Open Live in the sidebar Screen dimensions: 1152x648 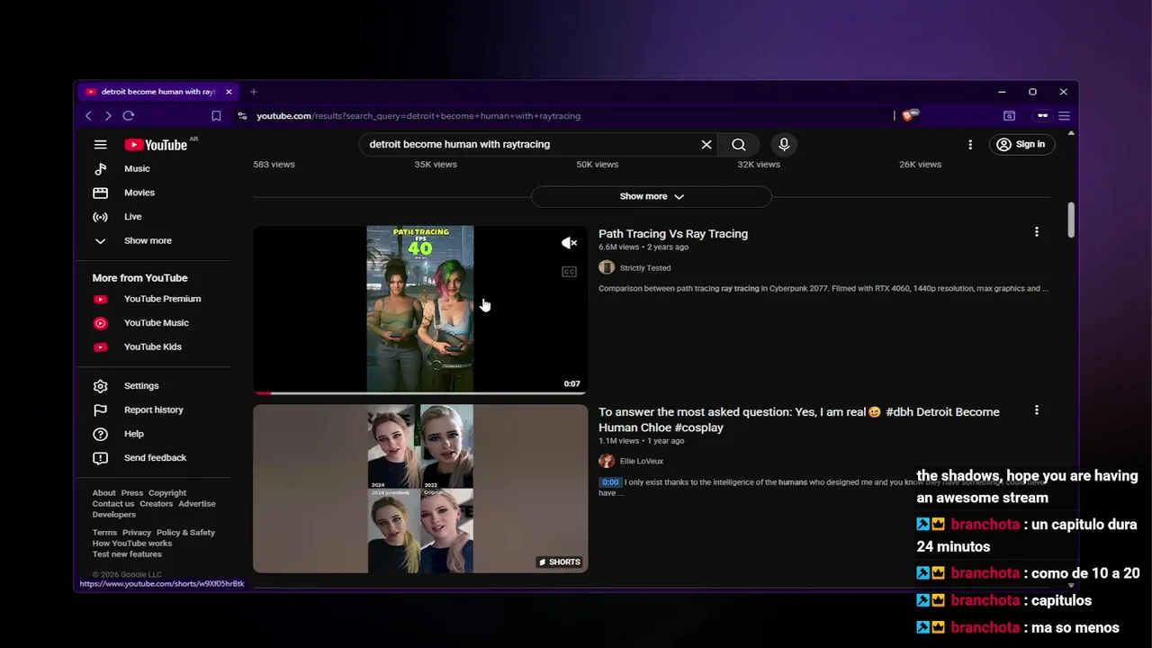click(132, 217)
